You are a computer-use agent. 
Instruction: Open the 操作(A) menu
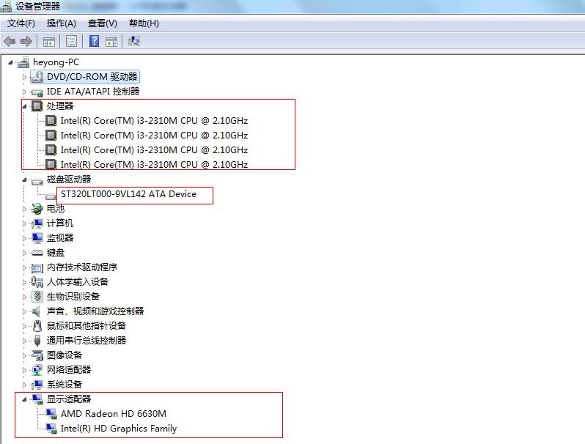61,23
